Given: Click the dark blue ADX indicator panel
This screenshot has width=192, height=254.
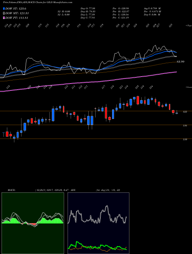Looking at the screenshot, I should tap(98, 223).
